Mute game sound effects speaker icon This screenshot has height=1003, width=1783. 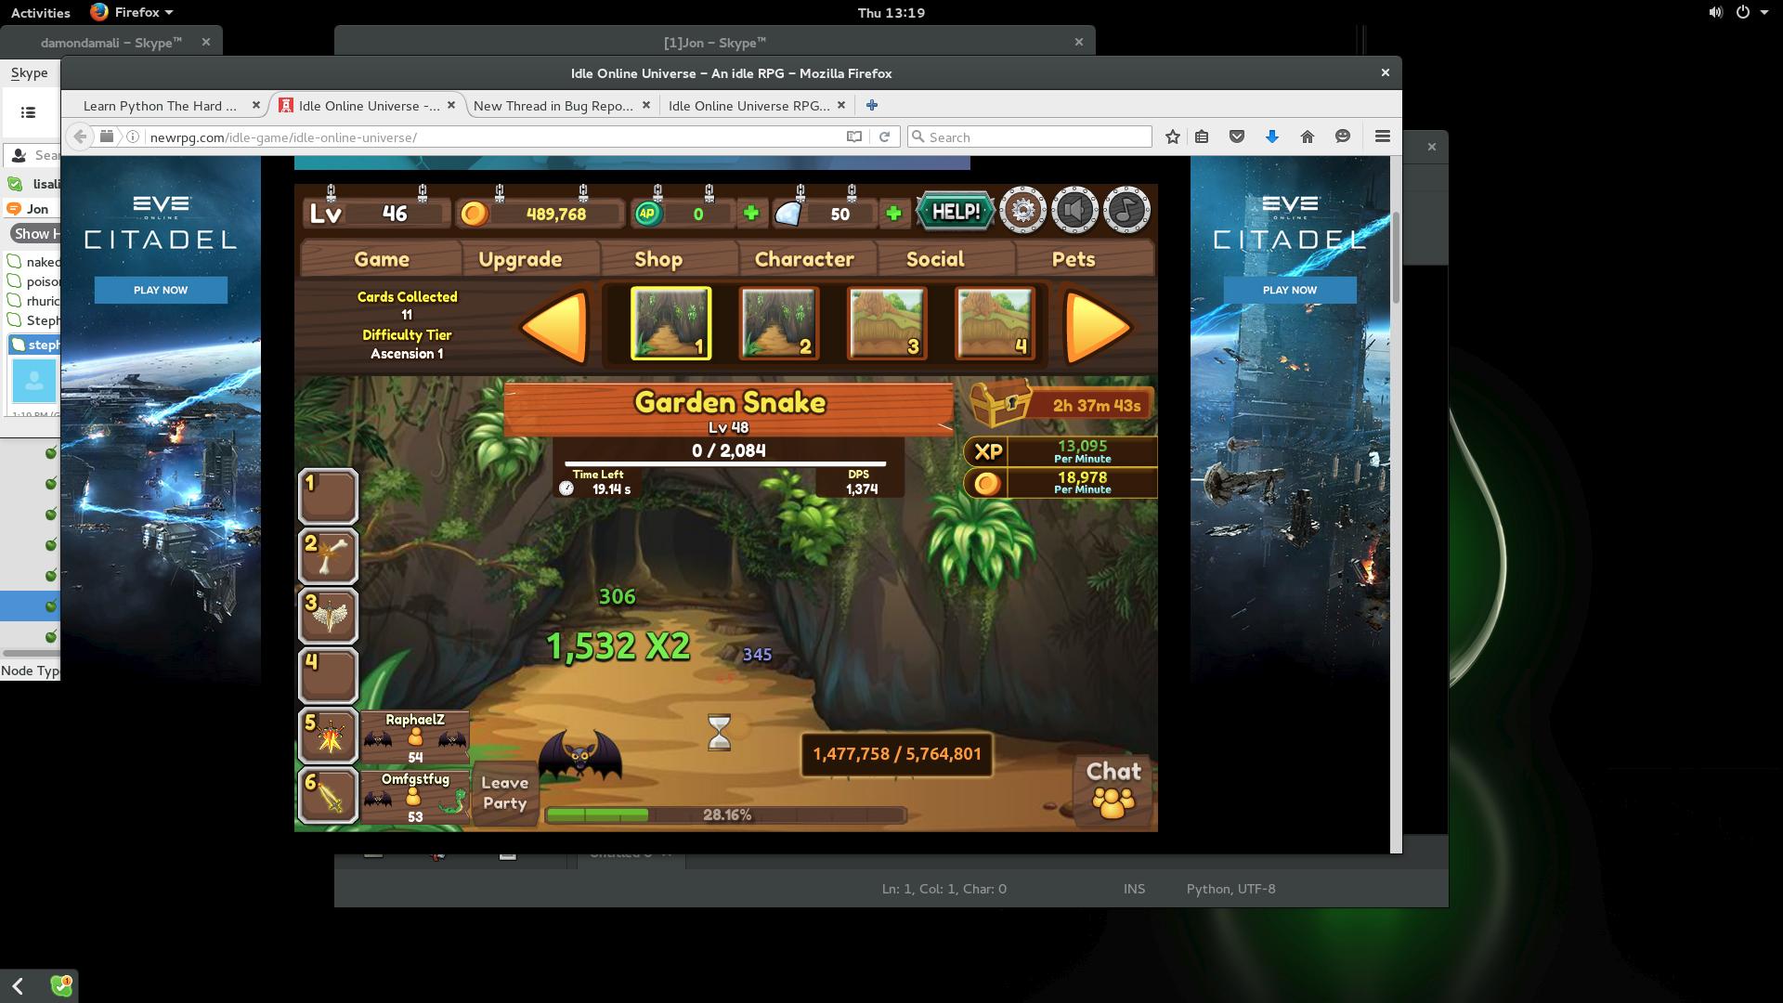(x=1074, y=211)
